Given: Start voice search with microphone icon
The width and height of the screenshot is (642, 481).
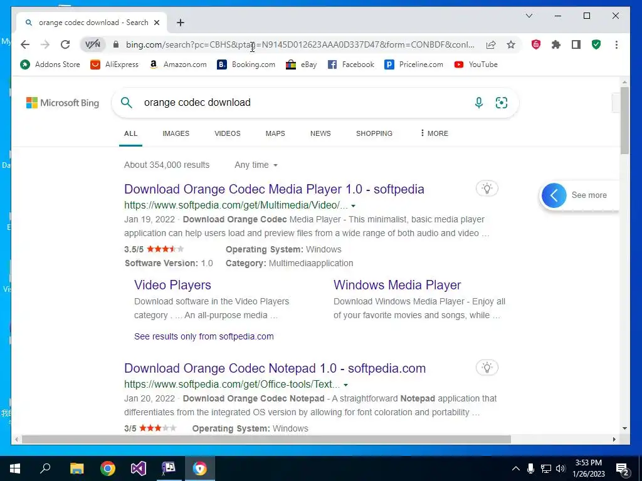Looking at the screenshot, I should pyautogui.click(x=478, y=103).
